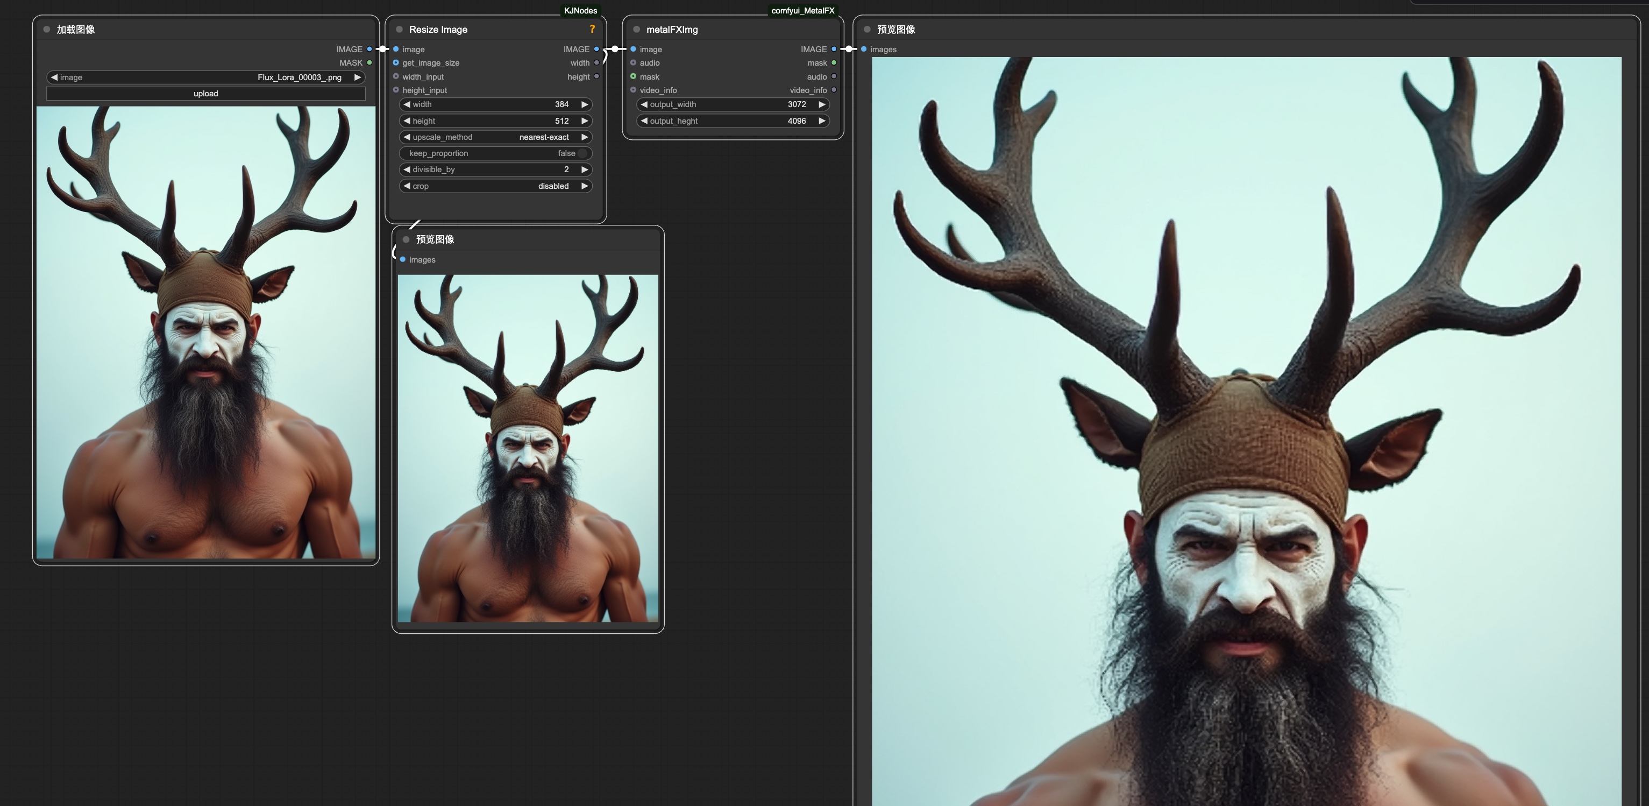The width and height of the screenshot is (1649, 806).
Task: Collapse the metalFXImg node dot
Action: [636, 30]
